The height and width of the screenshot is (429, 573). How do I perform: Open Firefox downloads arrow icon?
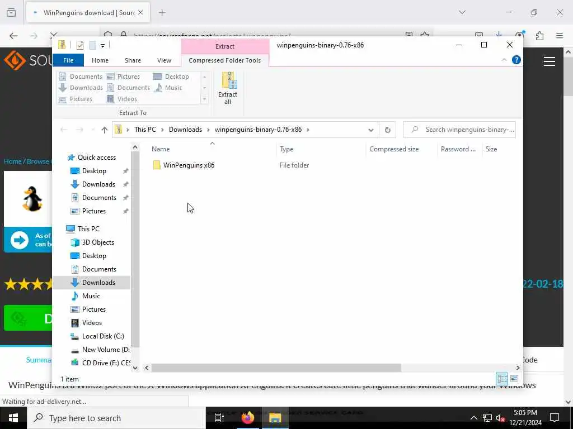[499, 35]
